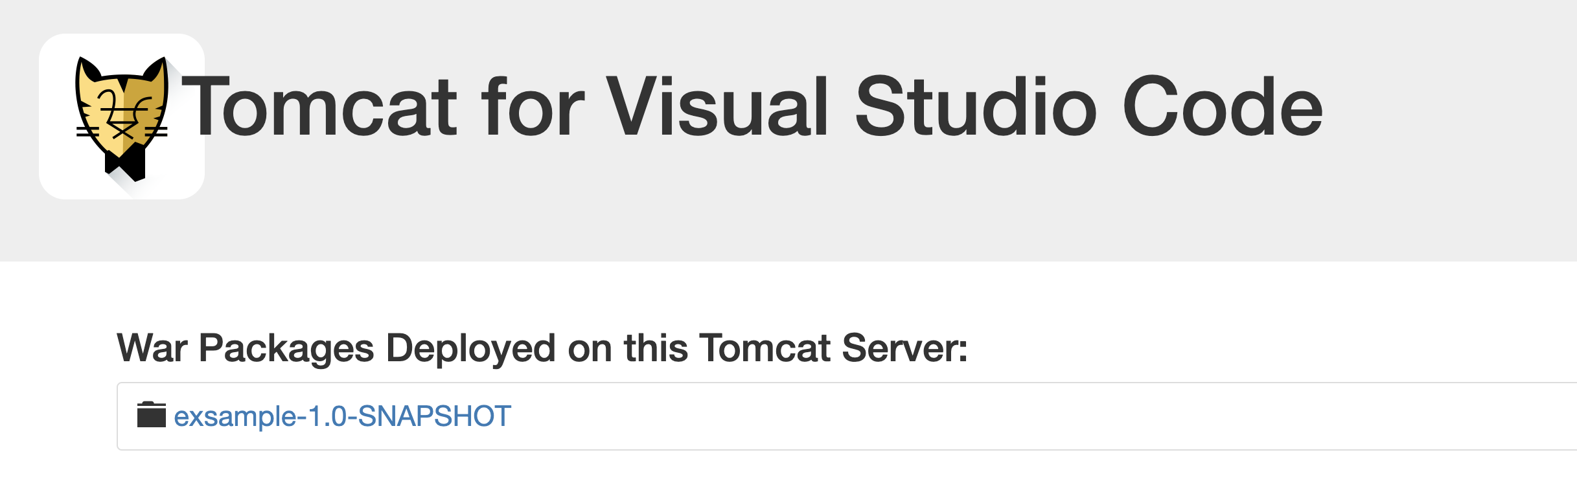The width and height of the screenshot is (1577, 492).
Task: Click the word 'Tomcat' in the page title
Action: pos(321,107)
